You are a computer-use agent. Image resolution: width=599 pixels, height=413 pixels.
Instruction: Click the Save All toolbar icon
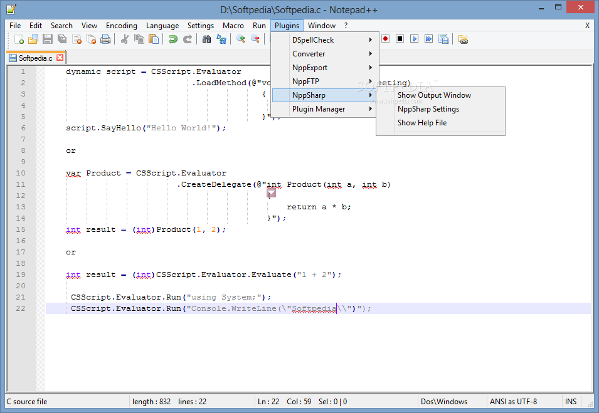click(x=62, y=39)
